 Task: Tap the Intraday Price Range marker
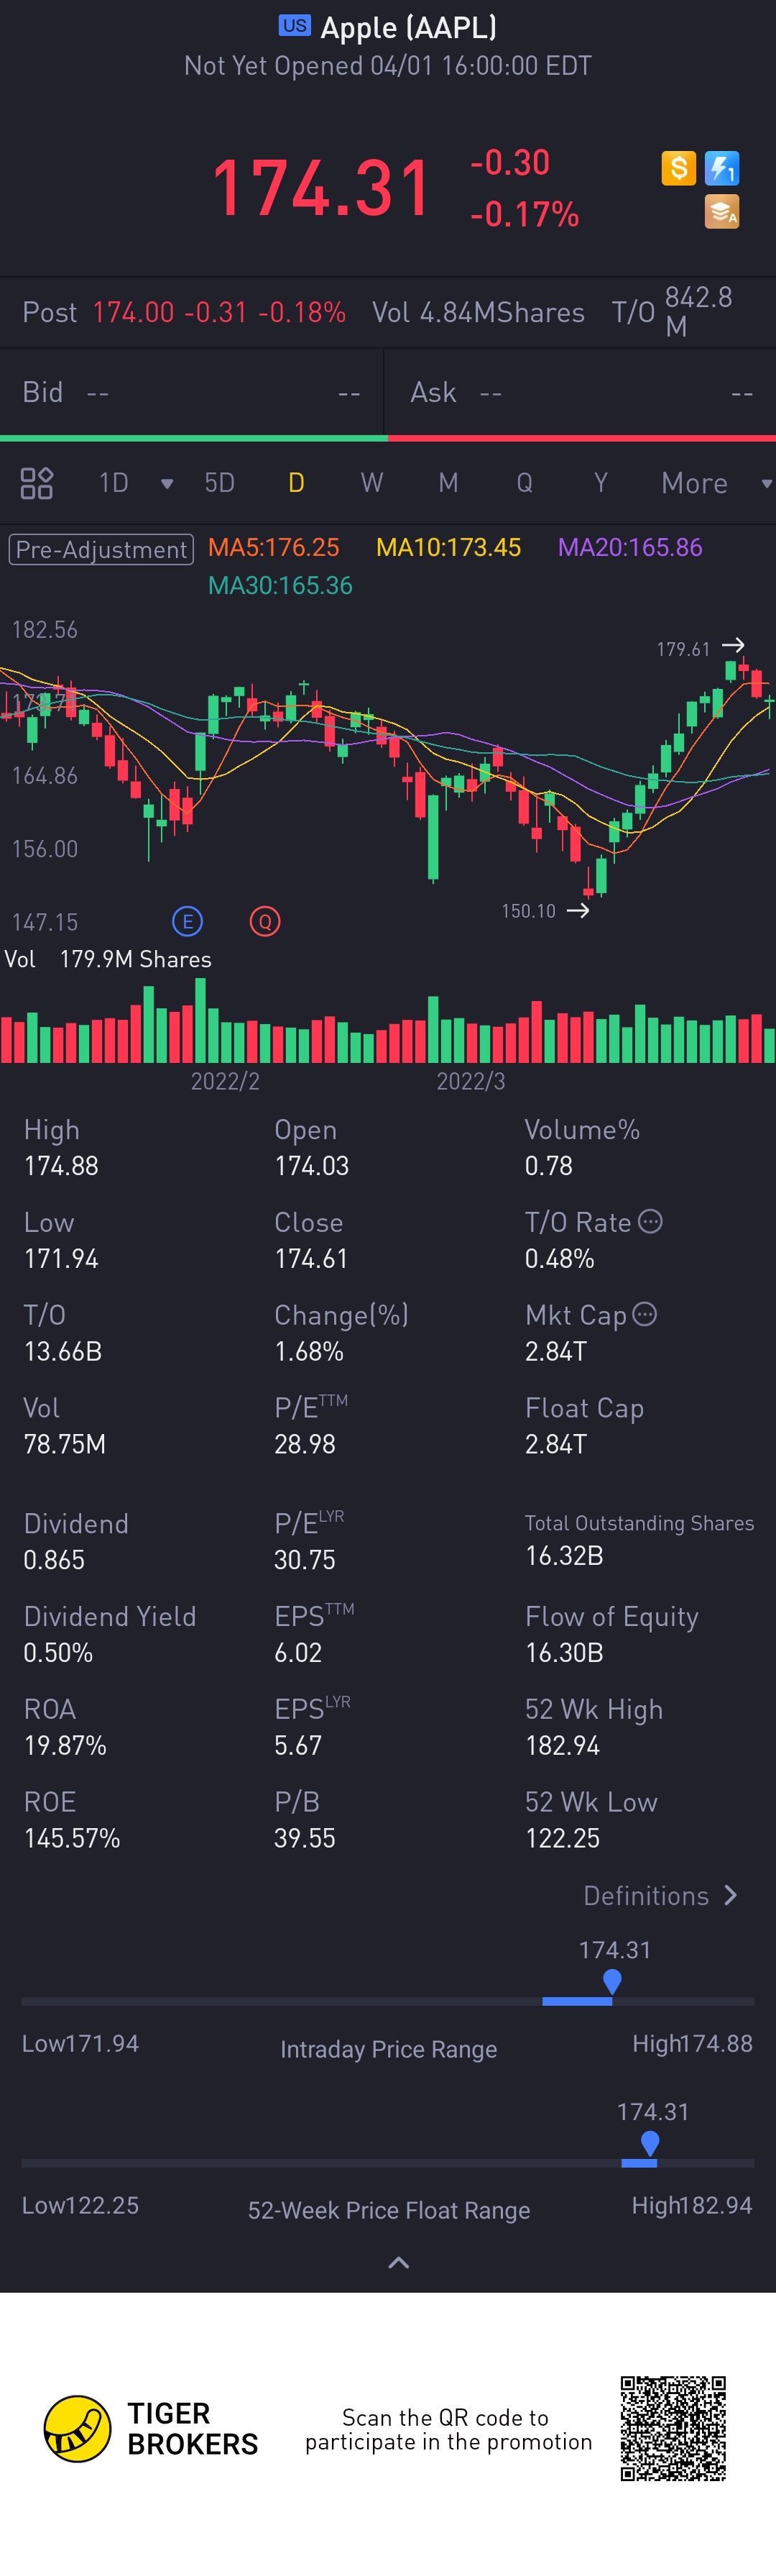pyautogui.click(x=613, y=1981)
